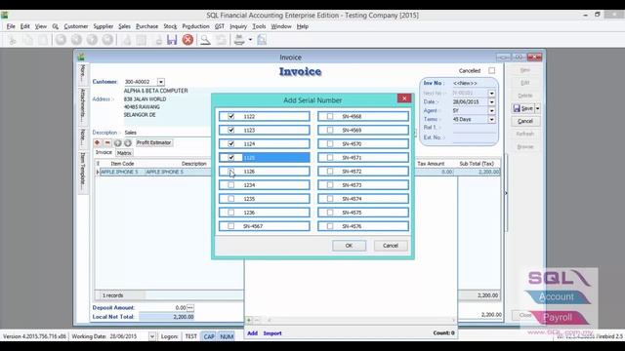The height and width of the screenshot is (351, 625).
Task: Click the Deposit Amount ellipsis button
Action: [190, 308]
